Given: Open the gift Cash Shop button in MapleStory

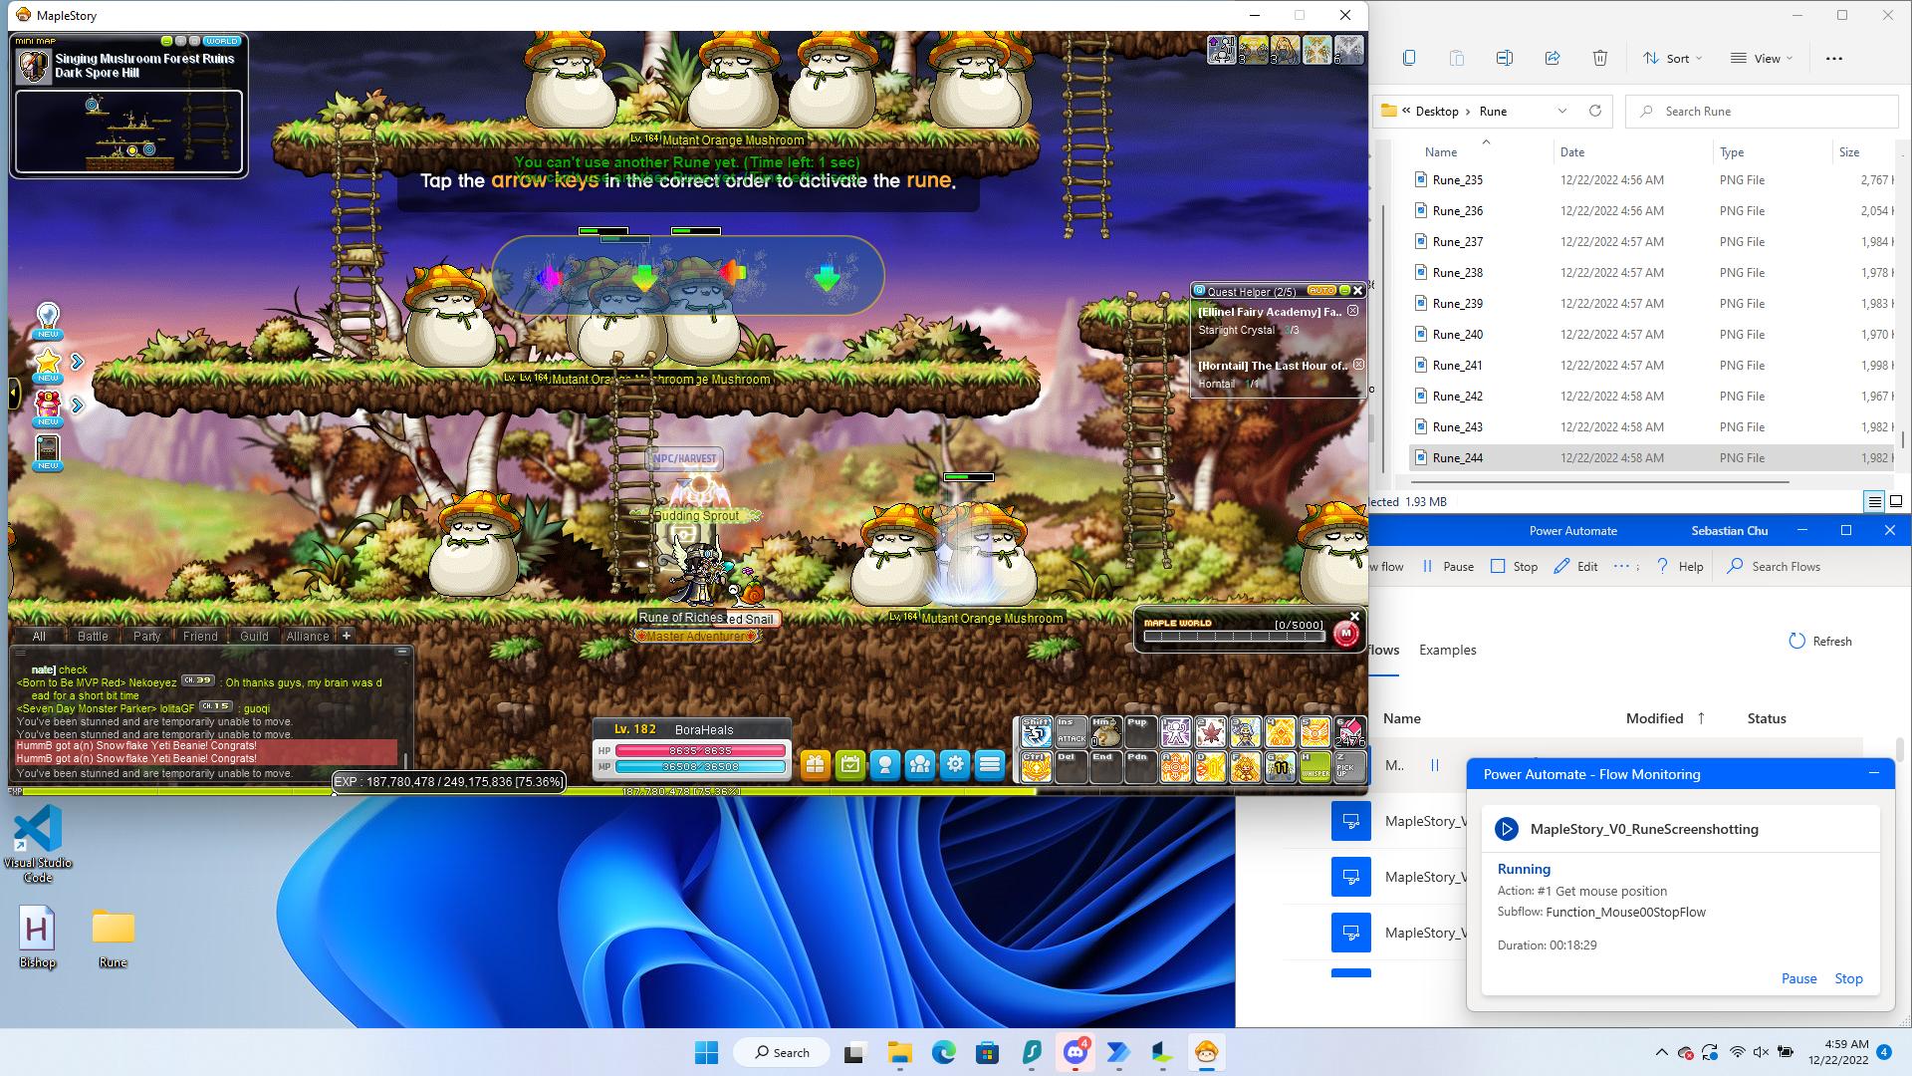Looking at the screenshot, I should [x=815, y=765].
